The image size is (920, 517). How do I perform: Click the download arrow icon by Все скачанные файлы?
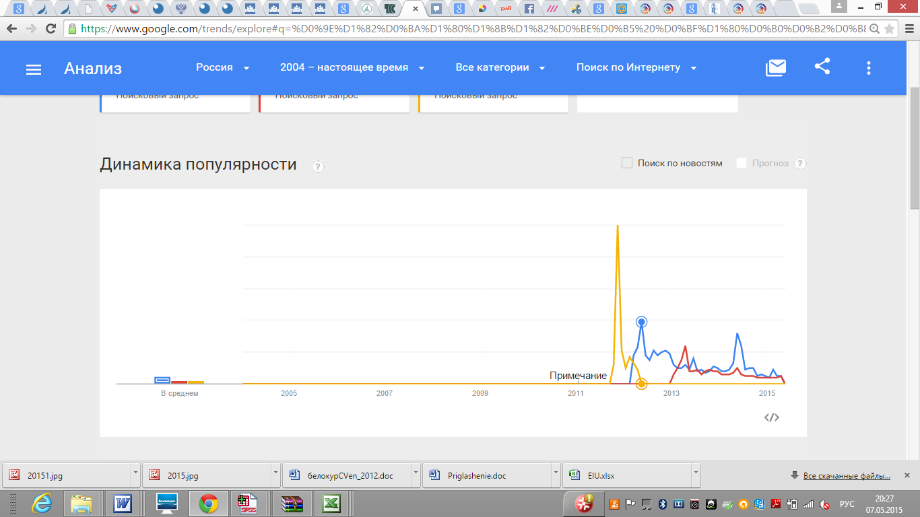(794, 475)
